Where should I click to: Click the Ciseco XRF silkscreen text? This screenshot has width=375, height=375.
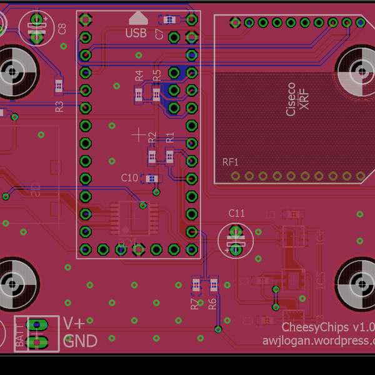(297, 99)
